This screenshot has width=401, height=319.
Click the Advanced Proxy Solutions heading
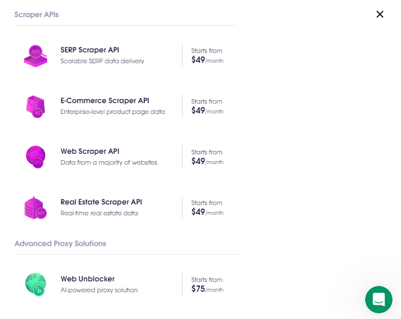tap(60, 243)
